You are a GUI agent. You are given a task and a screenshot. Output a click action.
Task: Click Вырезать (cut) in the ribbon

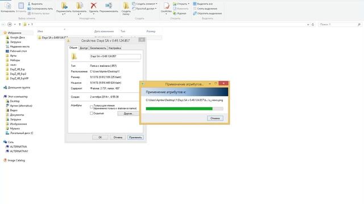[x=35, y=4]
